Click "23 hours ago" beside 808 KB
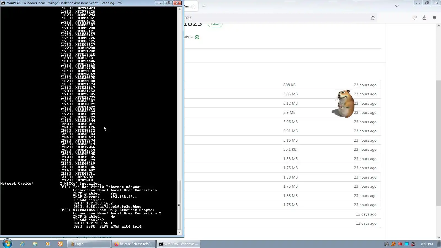The width and height of the screenshot is (441, 248). (365, 85)
